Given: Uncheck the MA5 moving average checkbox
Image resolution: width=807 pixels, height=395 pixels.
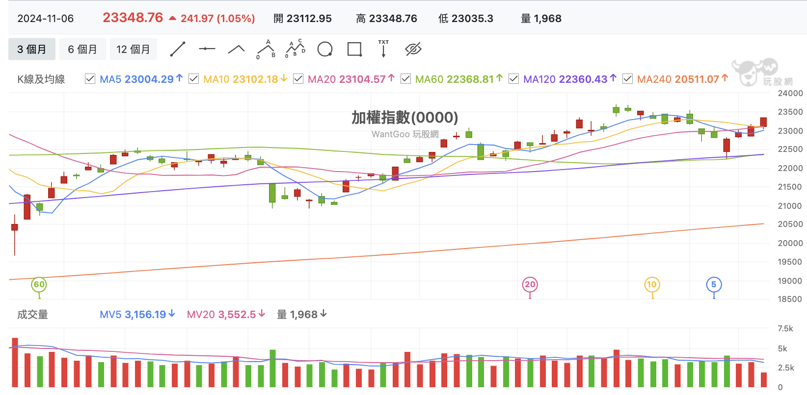Looking at the screenshot, I should pos(90,79).
